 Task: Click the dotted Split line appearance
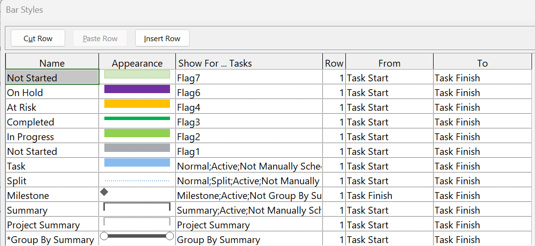point(137,180)
